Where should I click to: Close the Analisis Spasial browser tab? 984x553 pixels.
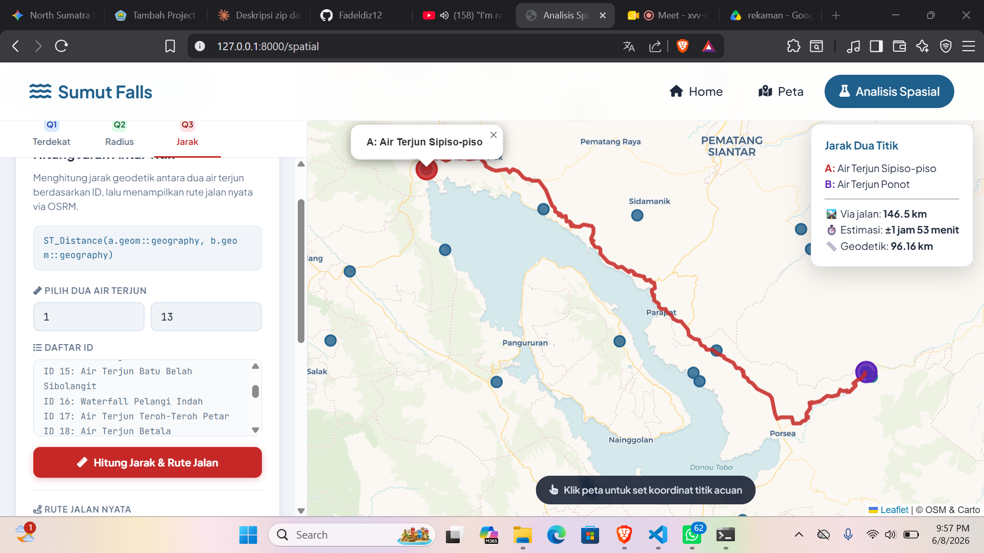point(603,15)
